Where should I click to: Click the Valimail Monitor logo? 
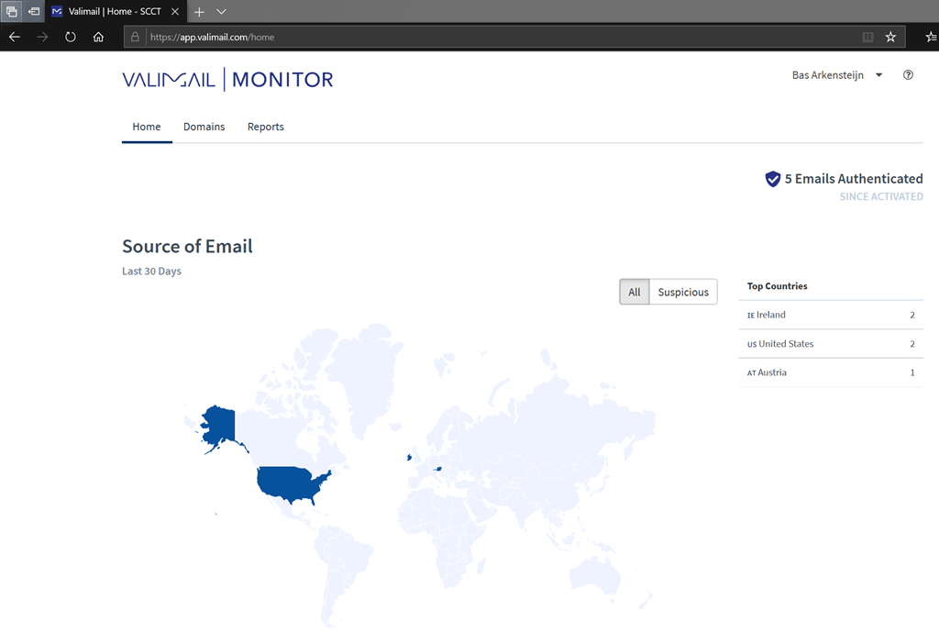[x=227, y=80]
